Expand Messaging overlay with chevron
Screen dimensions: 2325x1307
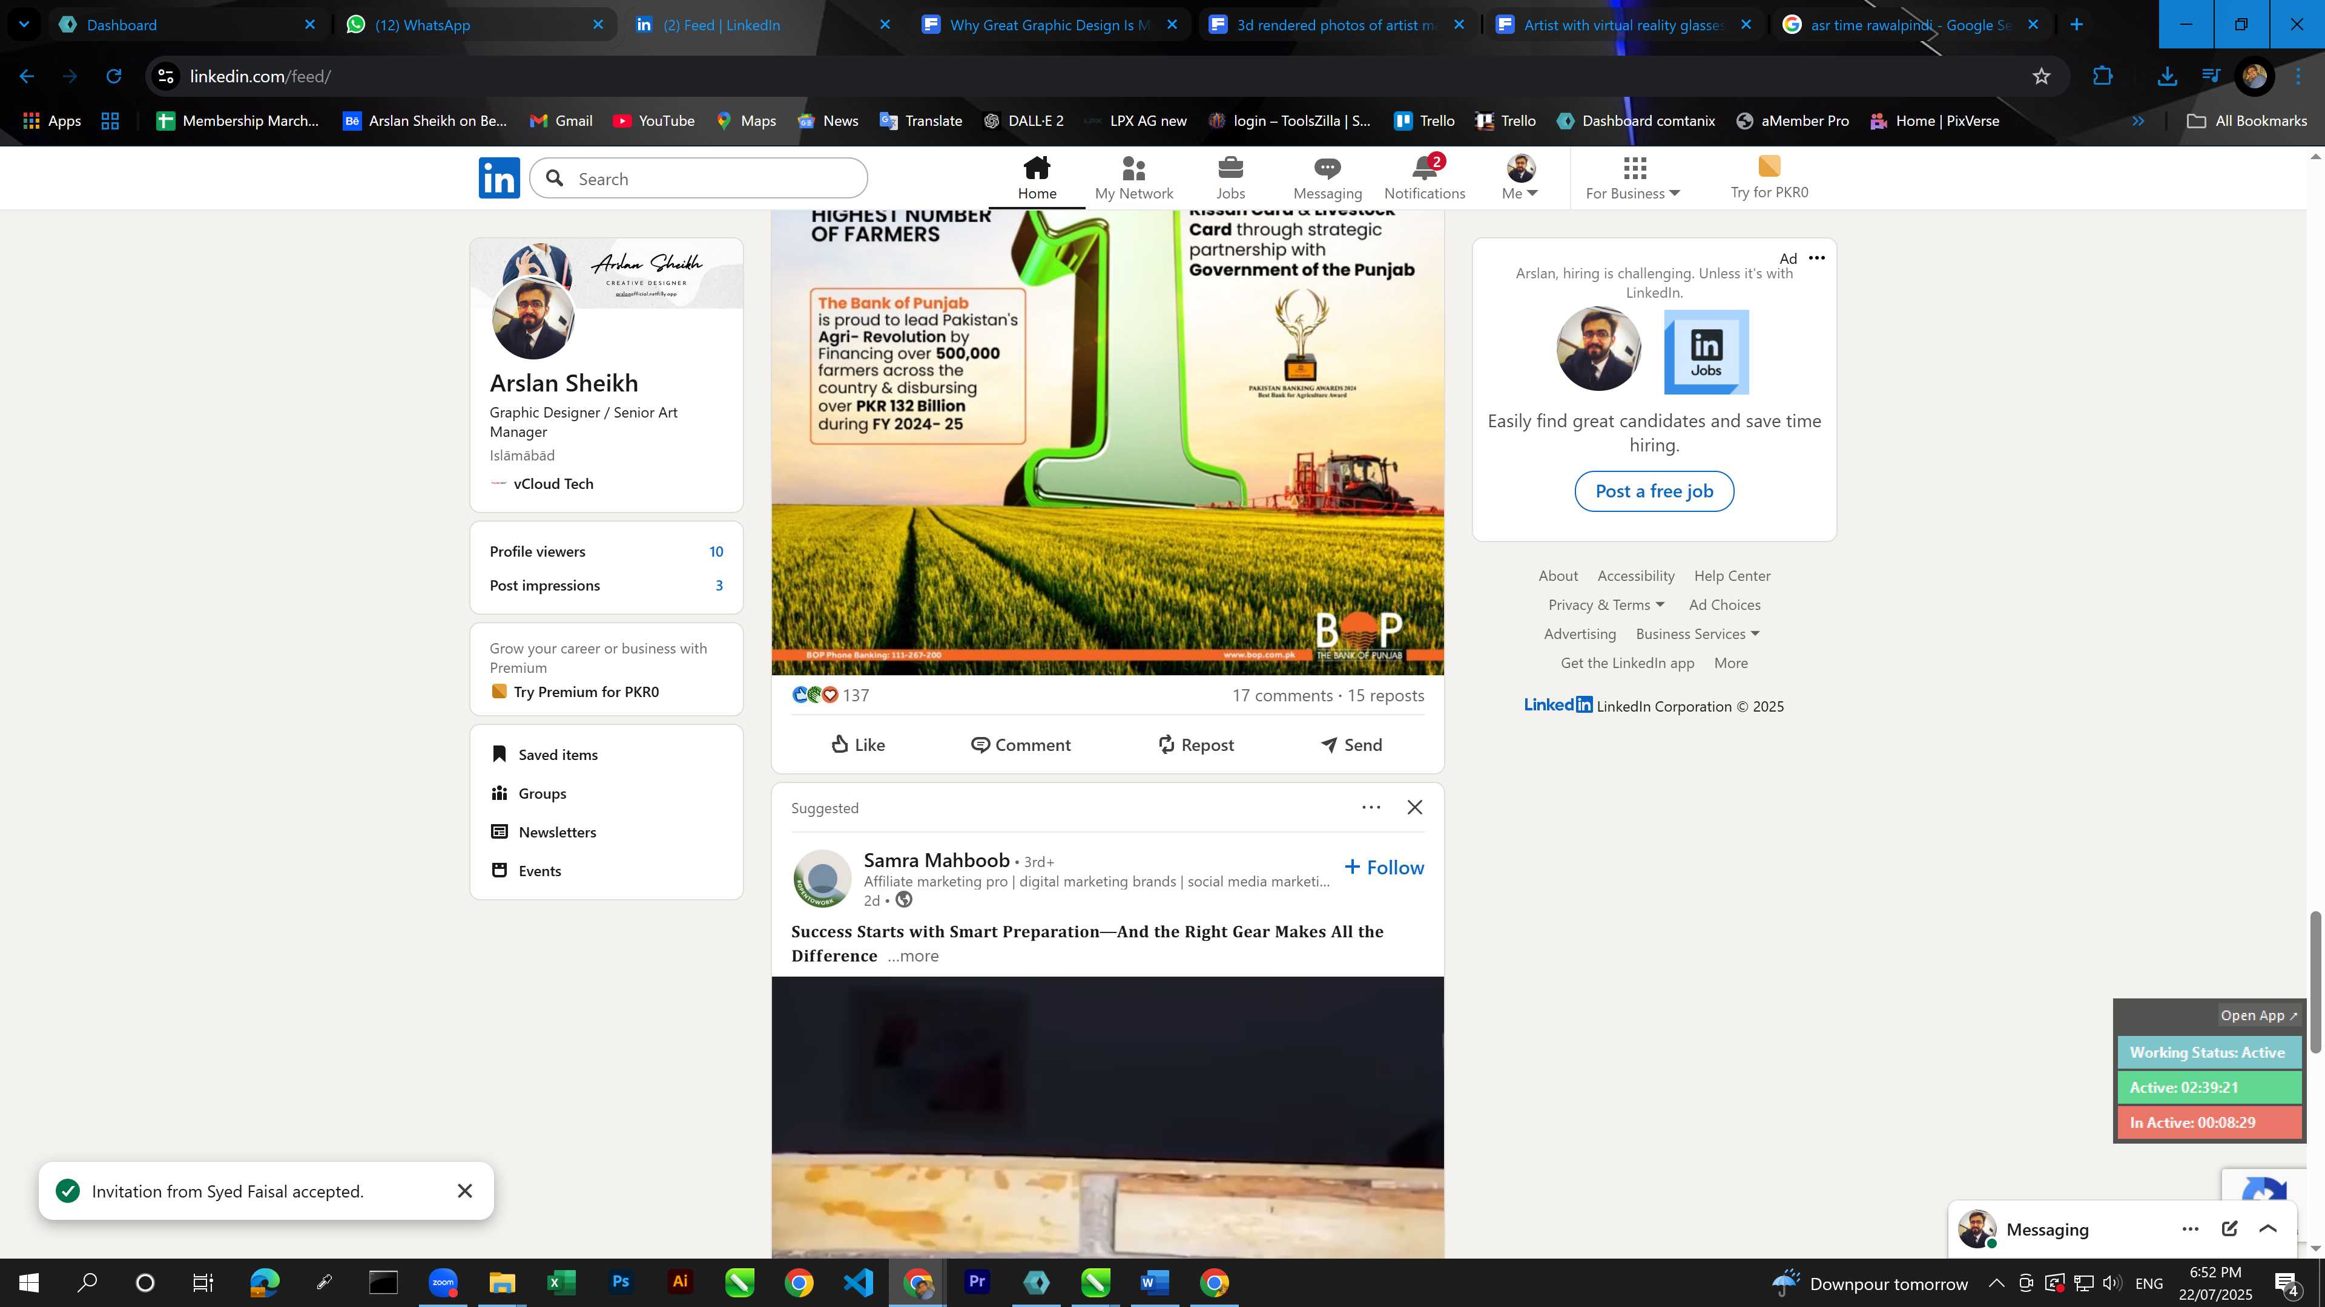coord(2268,1228)
